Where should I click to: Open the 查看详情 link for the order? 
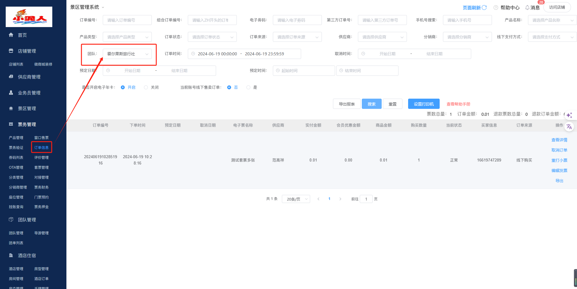tap(559, 140)
